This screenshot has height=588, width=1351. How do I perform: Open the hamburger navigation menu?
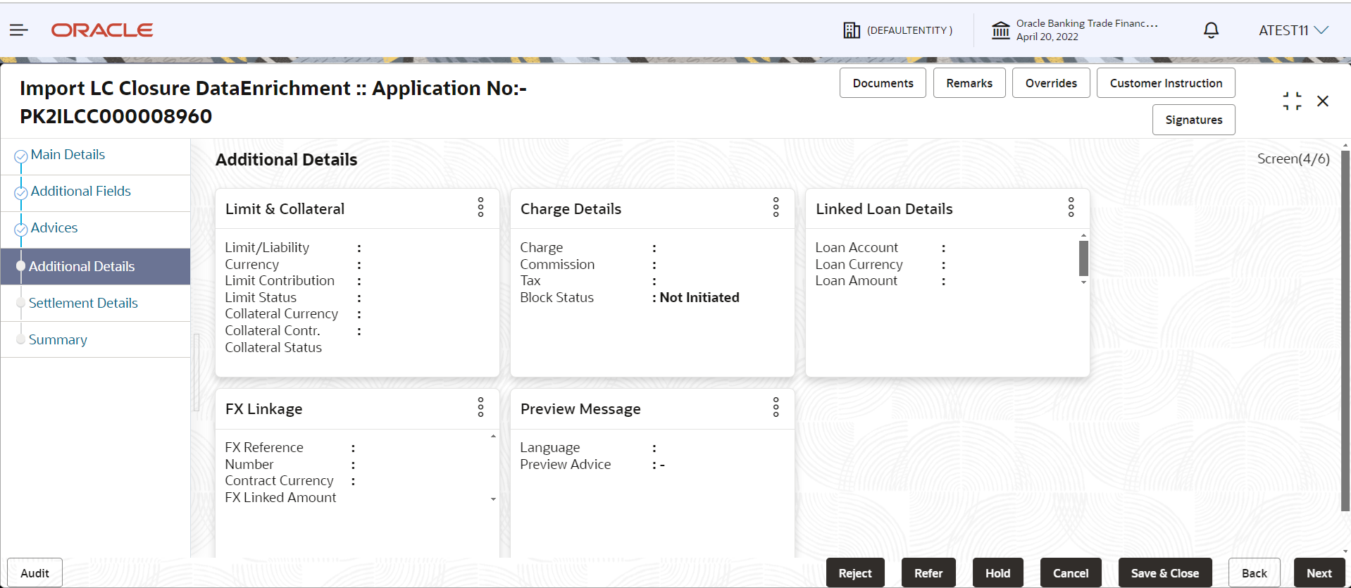pos(19,30)
